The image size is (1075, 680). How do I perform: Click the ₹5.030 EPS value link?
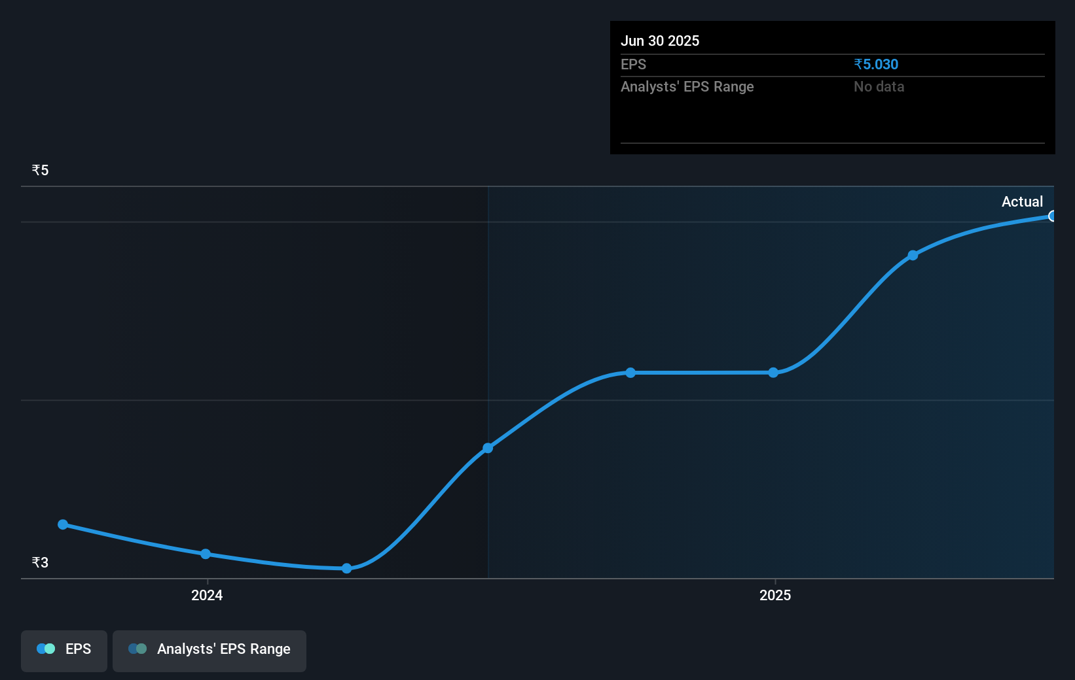[x=875, y=64]
